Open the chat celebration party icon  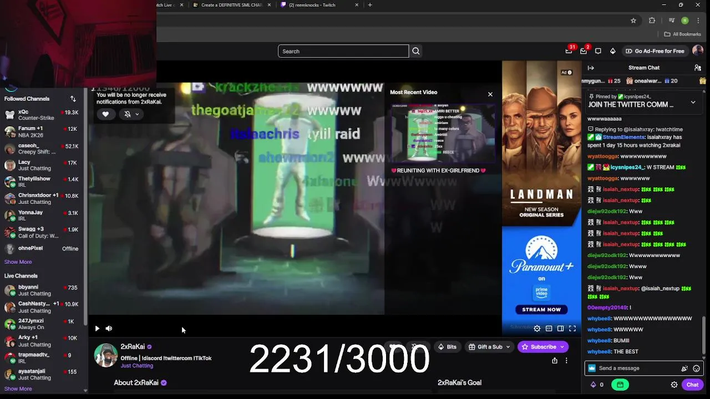pos(684,369)
